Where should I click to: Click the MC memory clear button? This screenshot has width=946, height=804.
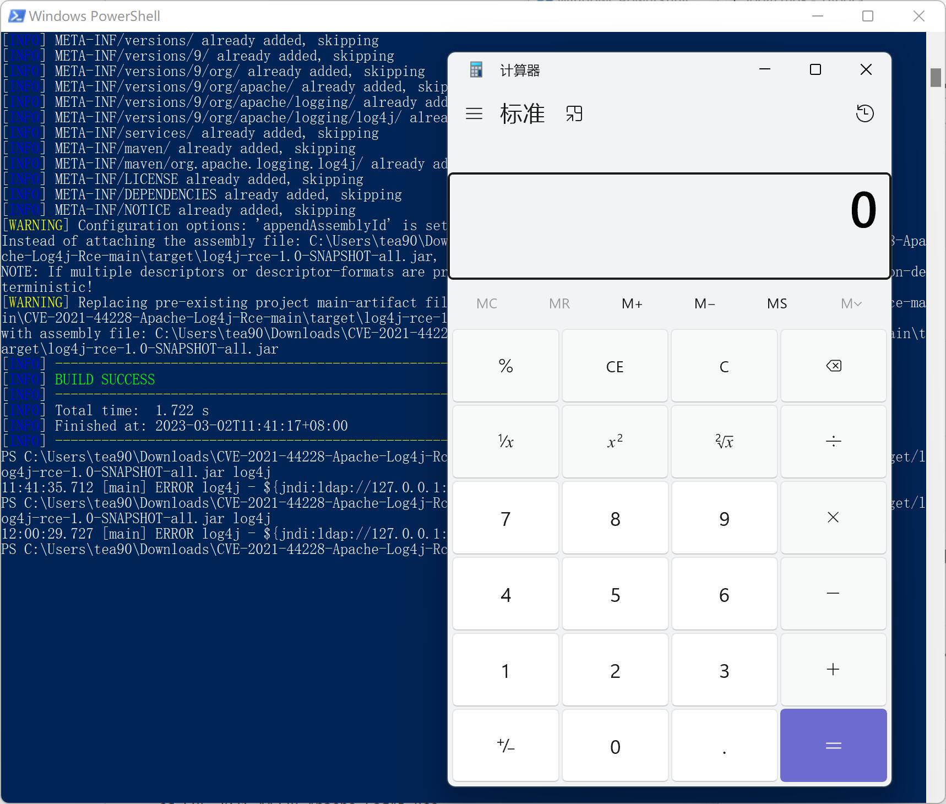(x=487, y=303)
